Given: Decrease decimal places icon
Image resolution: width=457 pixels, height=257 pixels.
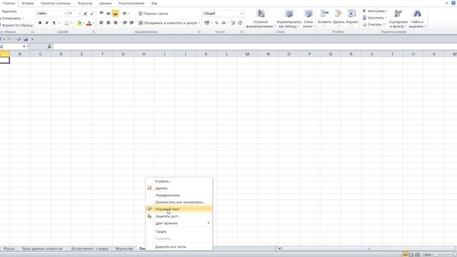Looking at the screenshot, I should coord(240,23).
